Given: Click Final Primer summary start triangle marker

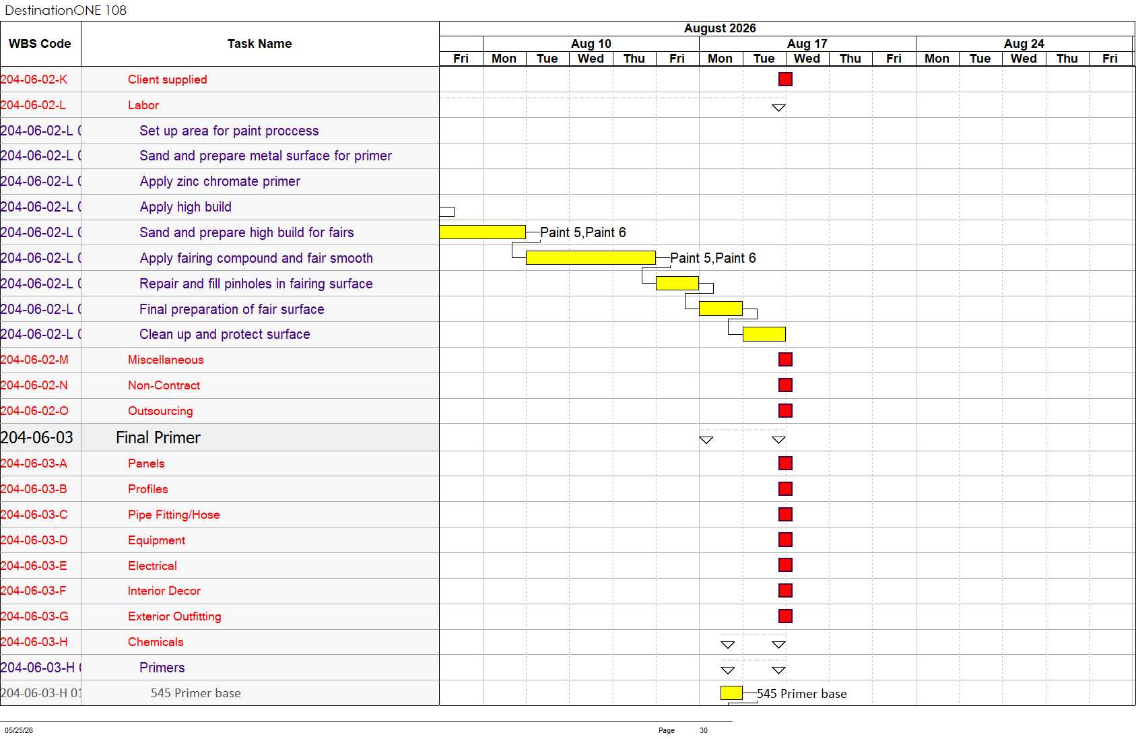Looking at the screenshot, I should coord(706,440).
